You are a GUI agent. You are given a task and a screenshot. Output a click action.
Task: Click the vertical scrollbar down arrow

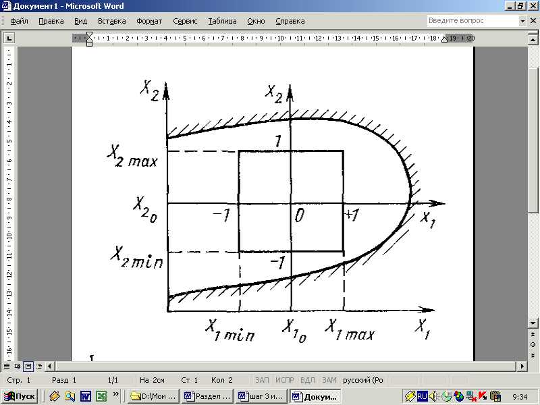tap(533, 323)
